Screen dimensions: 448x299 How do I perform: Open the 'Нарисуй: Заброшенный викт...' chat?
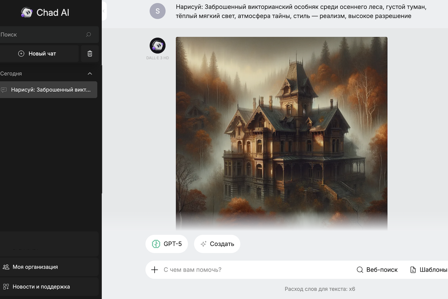coord(51,90)
